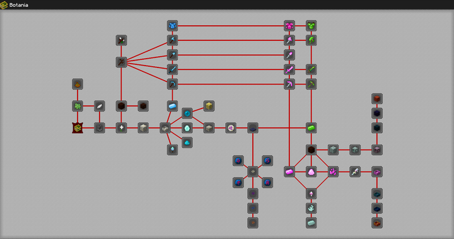Click the white feather node

(100, 106)
